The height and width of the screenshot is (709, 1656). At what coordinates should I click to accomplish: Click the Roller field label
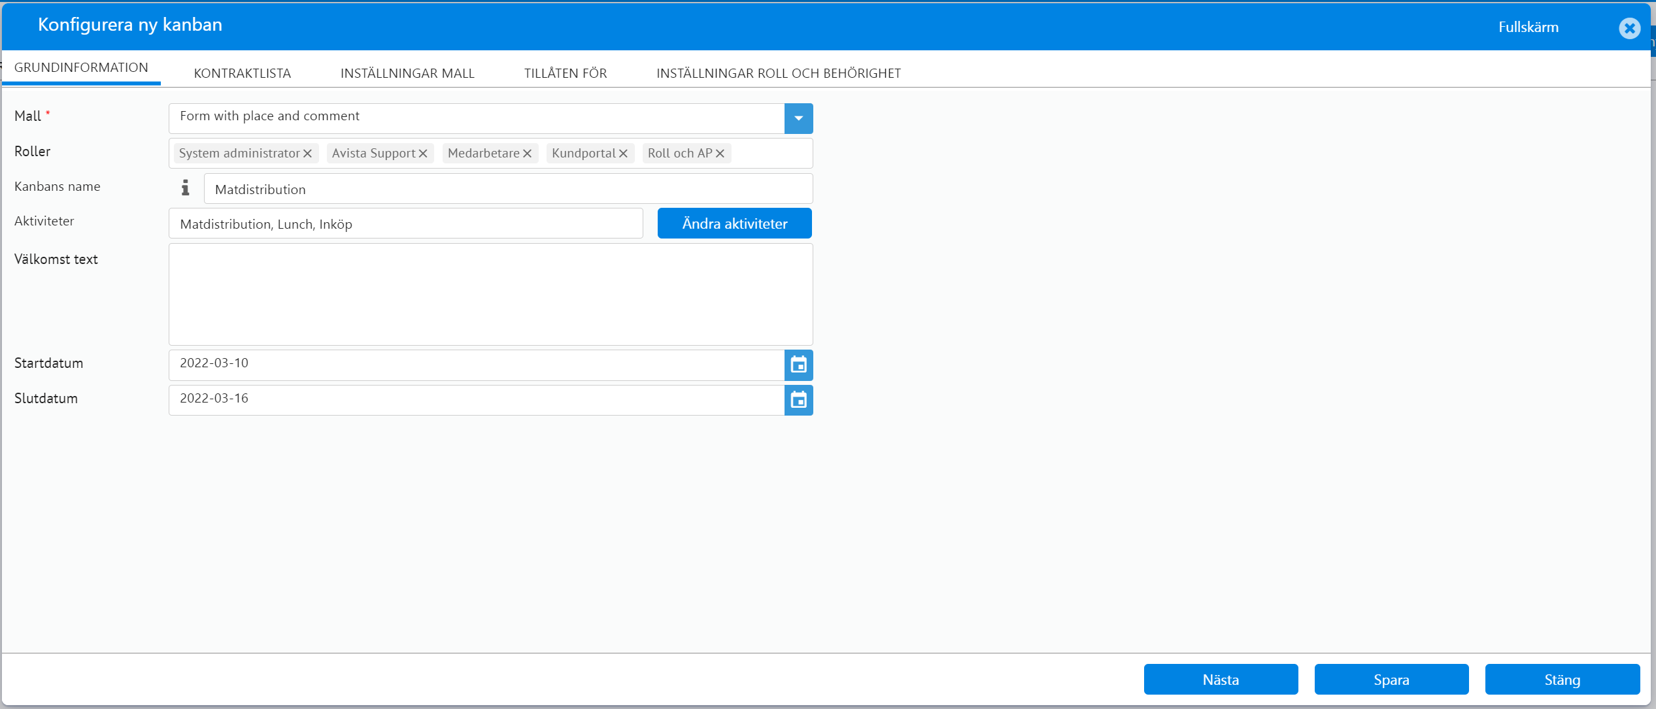[33, 152]
